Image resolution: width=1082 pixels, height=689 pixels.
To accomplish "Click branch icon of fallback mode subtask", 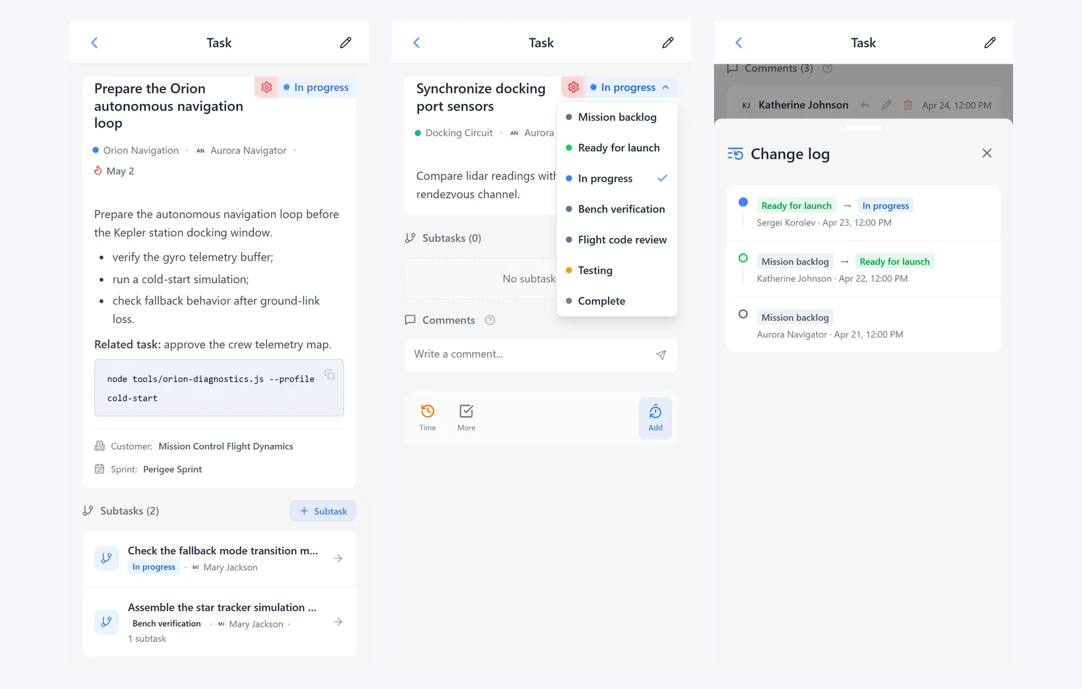I will point(106,558).
